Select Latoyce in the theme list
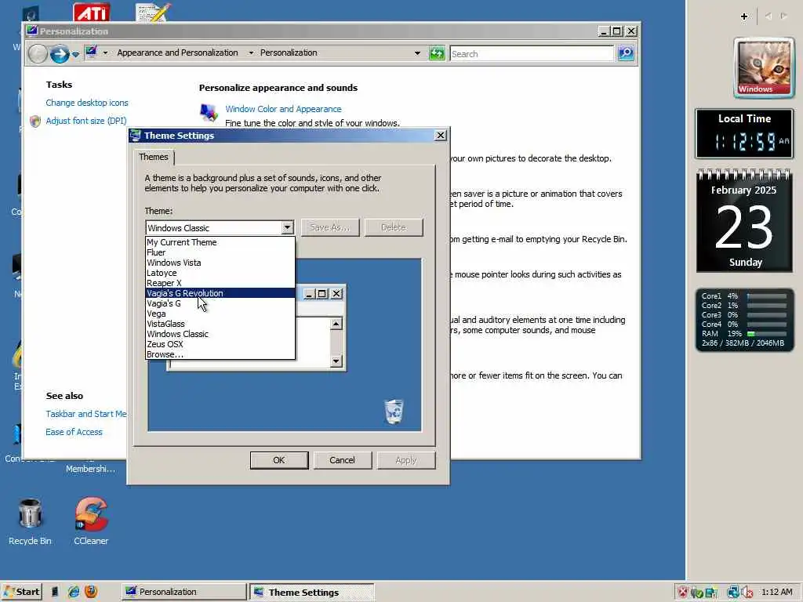 click(220, 273)
